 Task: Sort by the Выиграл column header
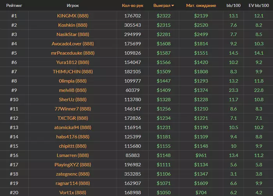click(x=163, y=5)
